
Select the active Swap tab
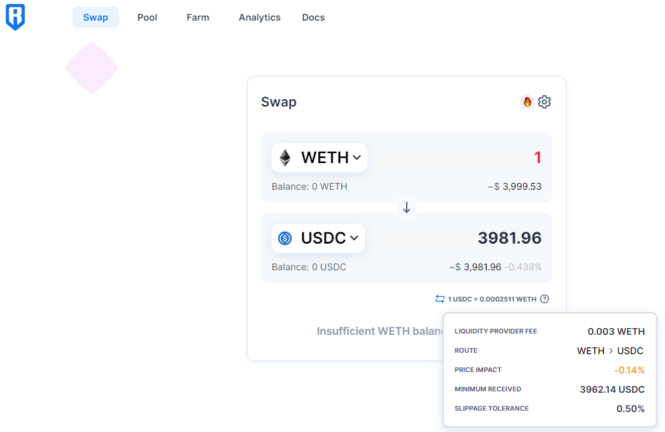[96, 17]
